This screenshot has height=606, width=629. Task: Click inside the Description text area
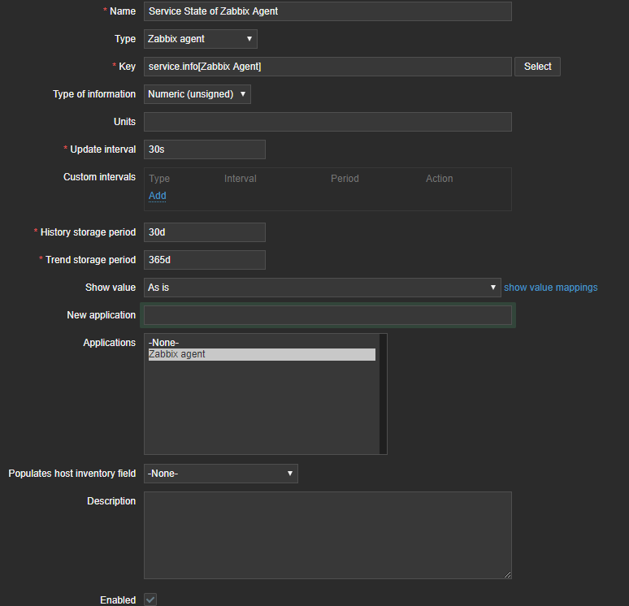point(328,535)
